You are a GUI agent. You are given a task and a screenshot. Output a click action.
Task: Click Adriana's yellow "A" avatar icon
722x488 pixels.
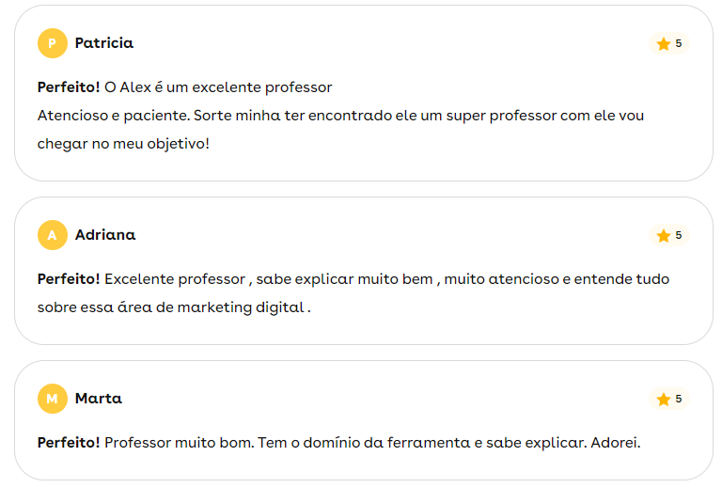(x=52, y=235)
